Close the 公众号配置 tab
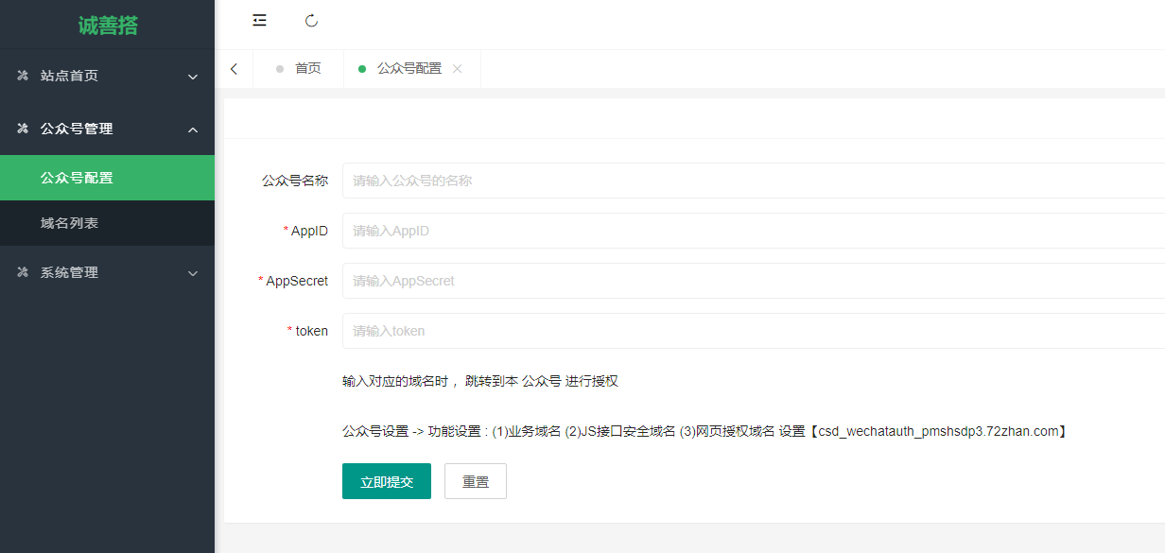The image size is (1165, 553). [x=458, y=68]
